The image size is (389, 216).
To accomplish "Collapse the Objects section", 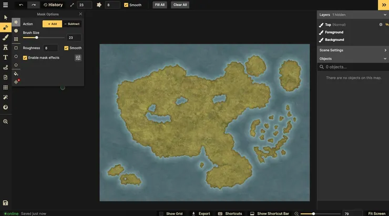I will point(385,59).
